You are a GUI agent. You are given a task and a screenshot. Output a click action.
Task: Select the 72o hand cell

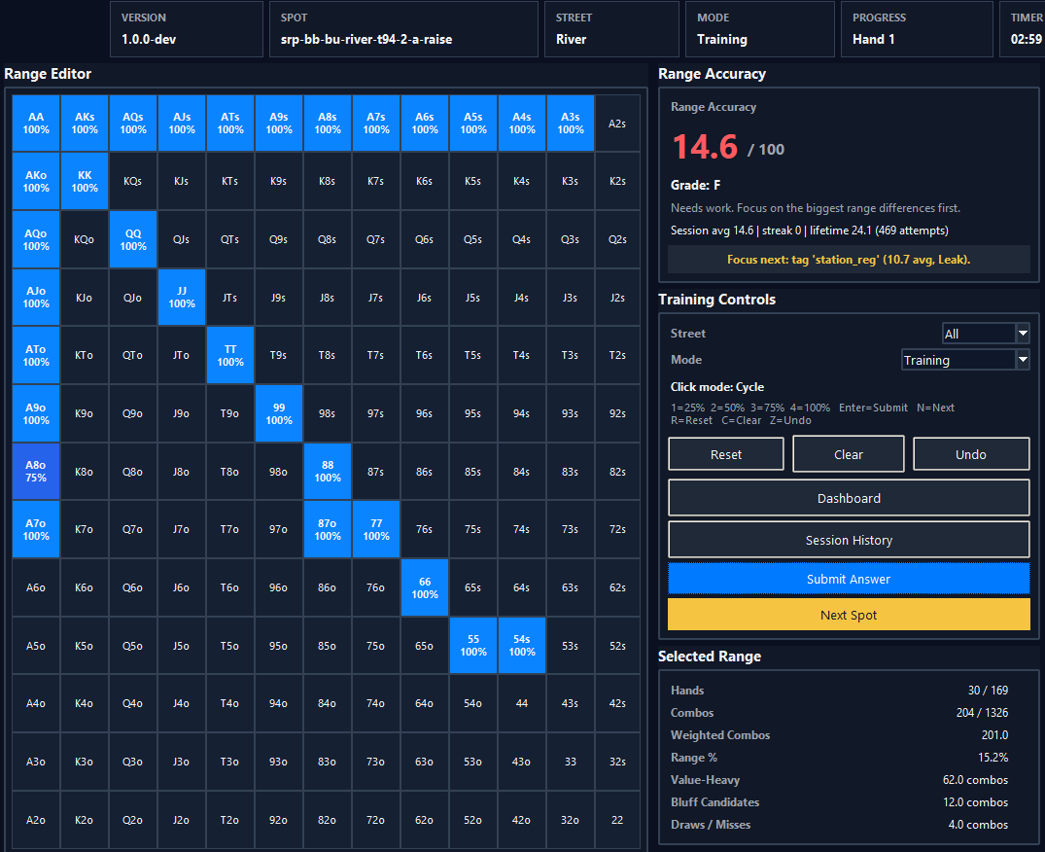tap(376, 820)
